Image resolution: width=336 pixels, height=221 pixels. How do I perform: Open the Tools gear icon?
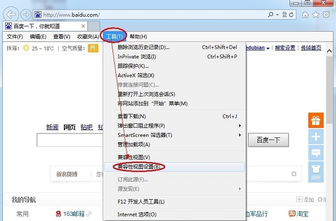tap(326, 15)
